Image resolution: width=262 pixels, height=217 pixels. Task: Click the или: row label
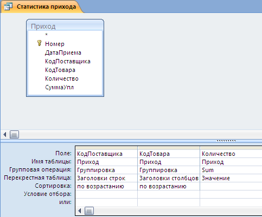[x=65, y=202]
